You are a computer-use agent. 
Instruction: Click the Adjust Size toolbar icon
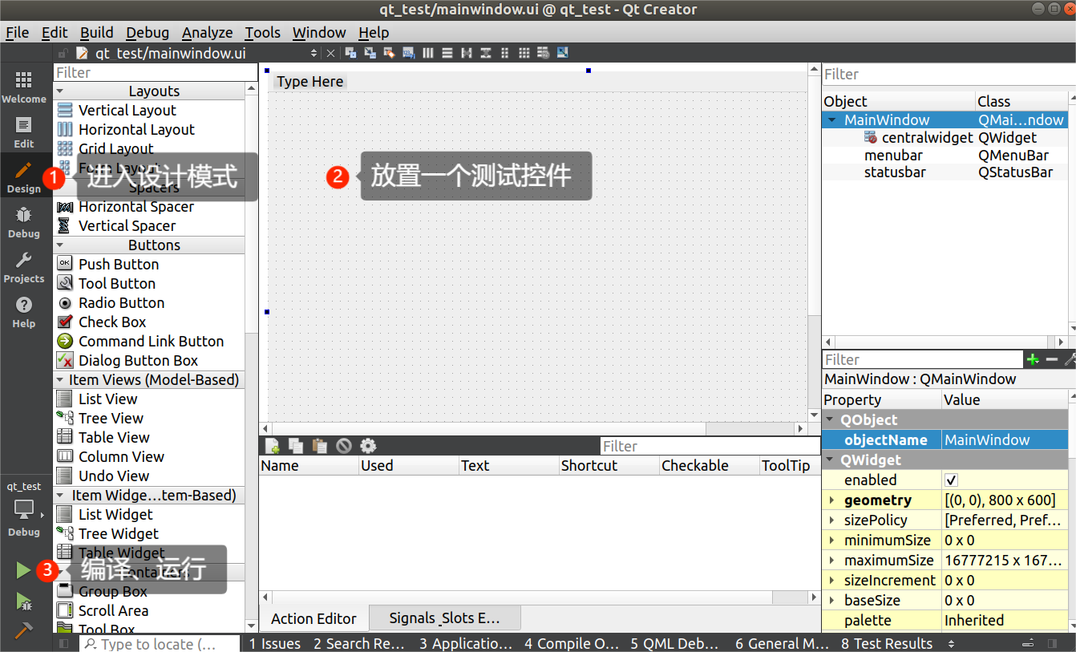click(x=562, y=53)
